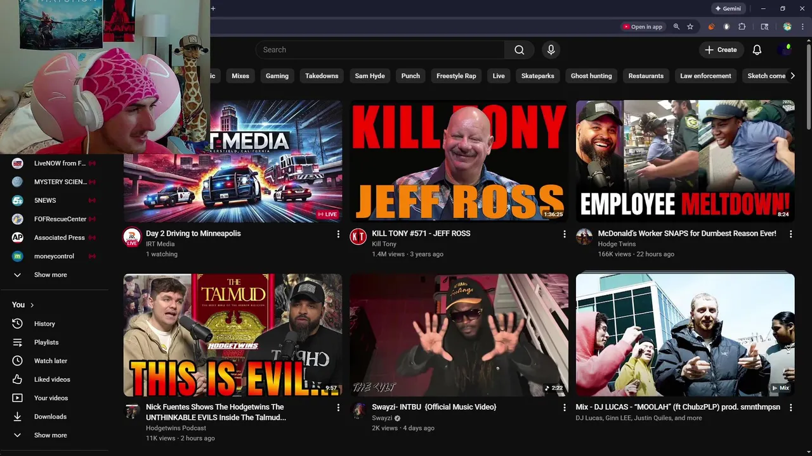Select the Freestyle Rap category chip
This screenshot has width=812, height=456.
tap(456, 76)
